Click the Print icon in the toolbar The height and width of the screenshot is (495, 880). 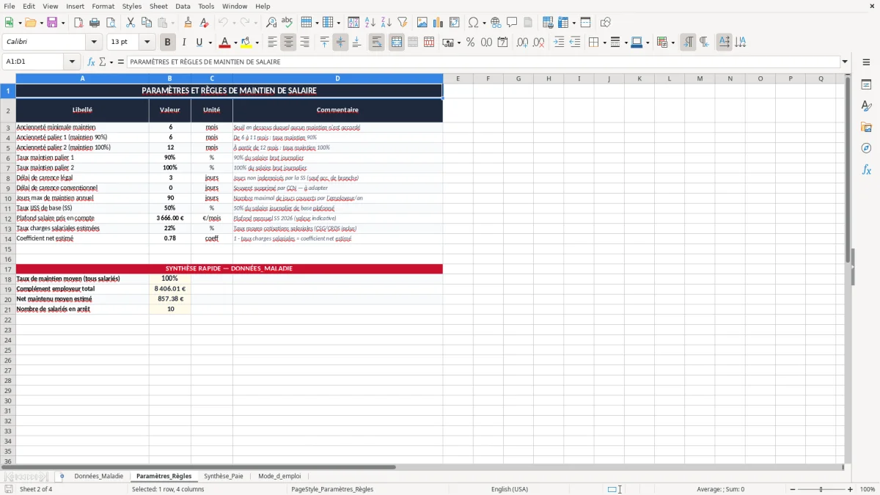tap(94, 23)
